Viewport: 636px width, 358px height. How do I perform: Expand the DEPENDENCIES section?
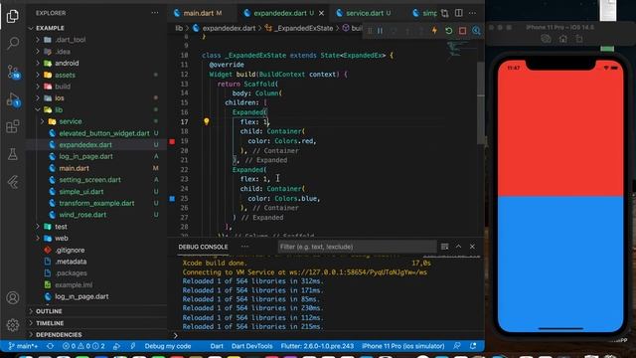coord(59,335)
